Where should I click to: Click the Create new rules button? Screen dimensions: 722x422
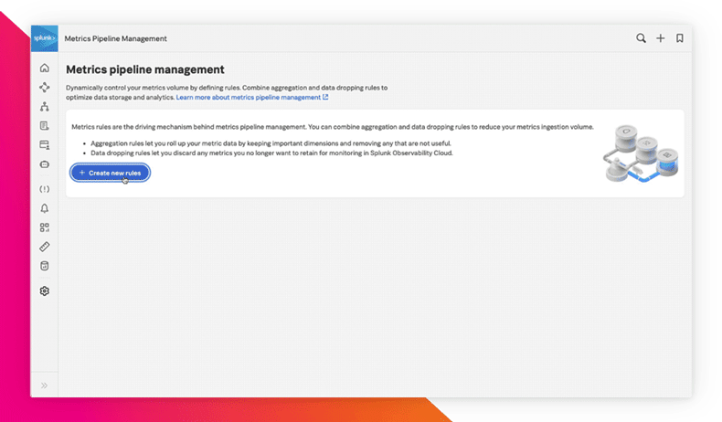(110, 173)
